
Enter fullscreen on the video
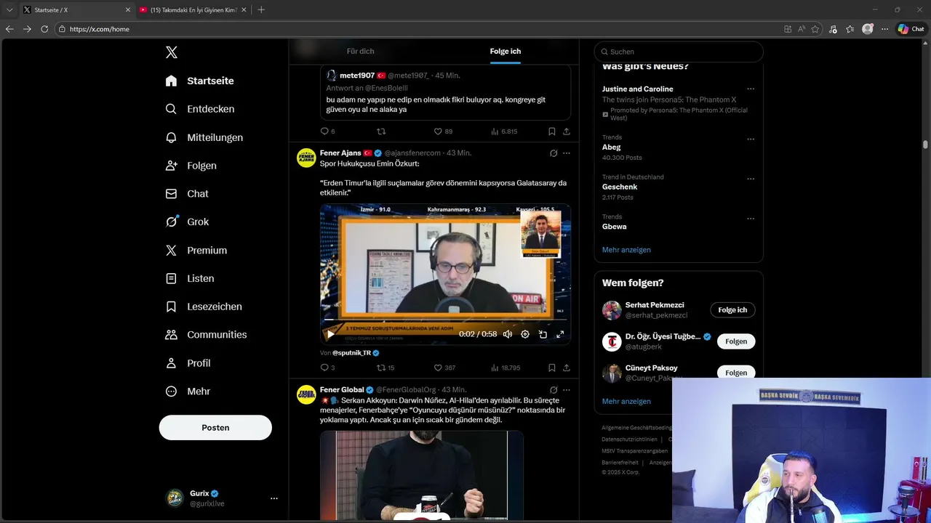click(x=560, y=334)
